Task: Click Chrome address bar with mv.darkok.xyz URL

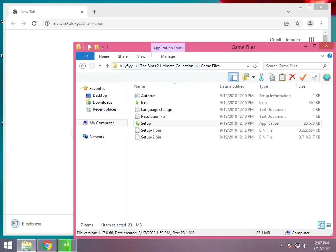Action: click(x=163, y=23)
